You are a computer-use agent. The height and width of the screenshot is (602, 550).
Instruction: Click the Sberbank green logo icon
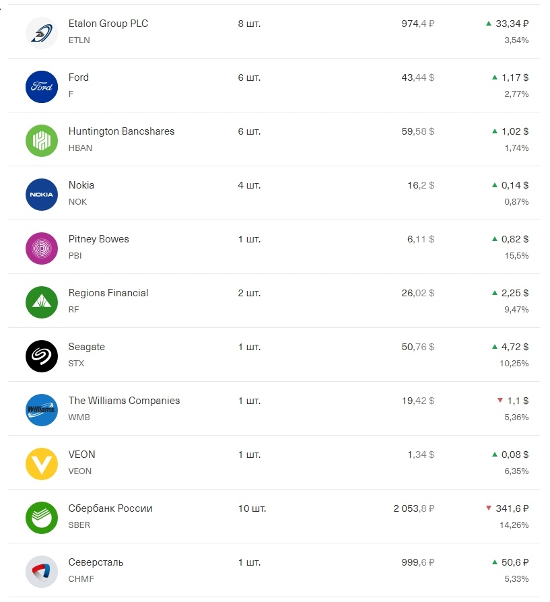pos(42,518)
